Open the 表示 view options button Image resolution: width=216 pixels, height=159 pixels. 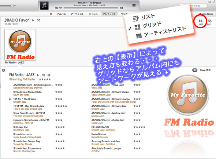pos(201,22)
